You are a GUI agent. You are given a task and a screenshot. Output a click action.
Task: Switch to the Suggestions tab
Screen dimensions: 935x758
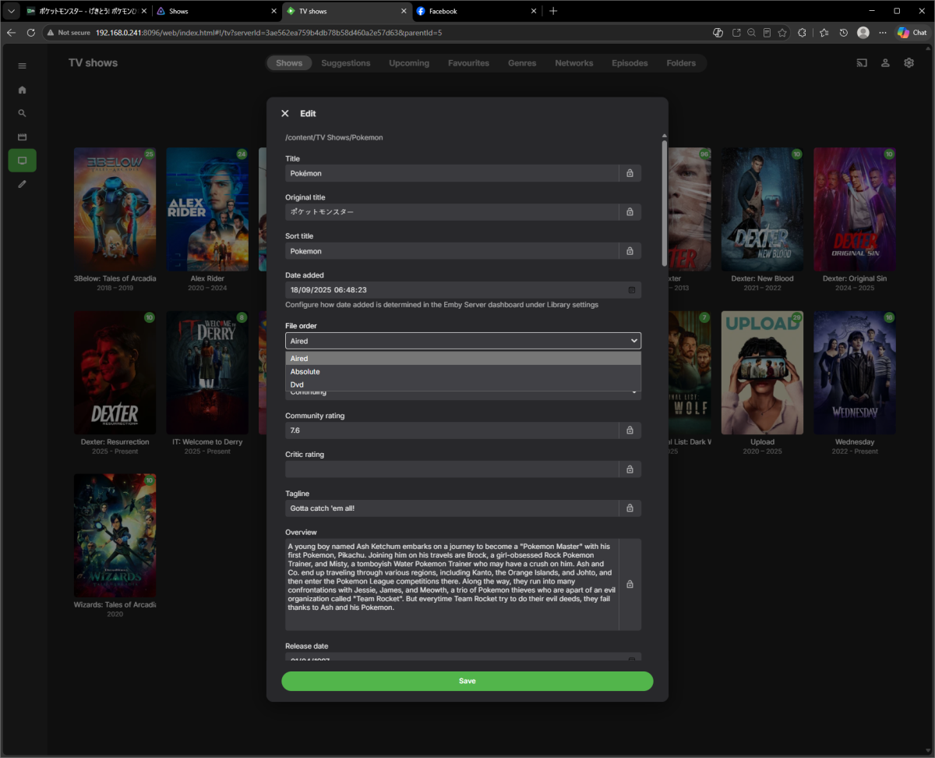pyautogui.click(x=346, y=63)
